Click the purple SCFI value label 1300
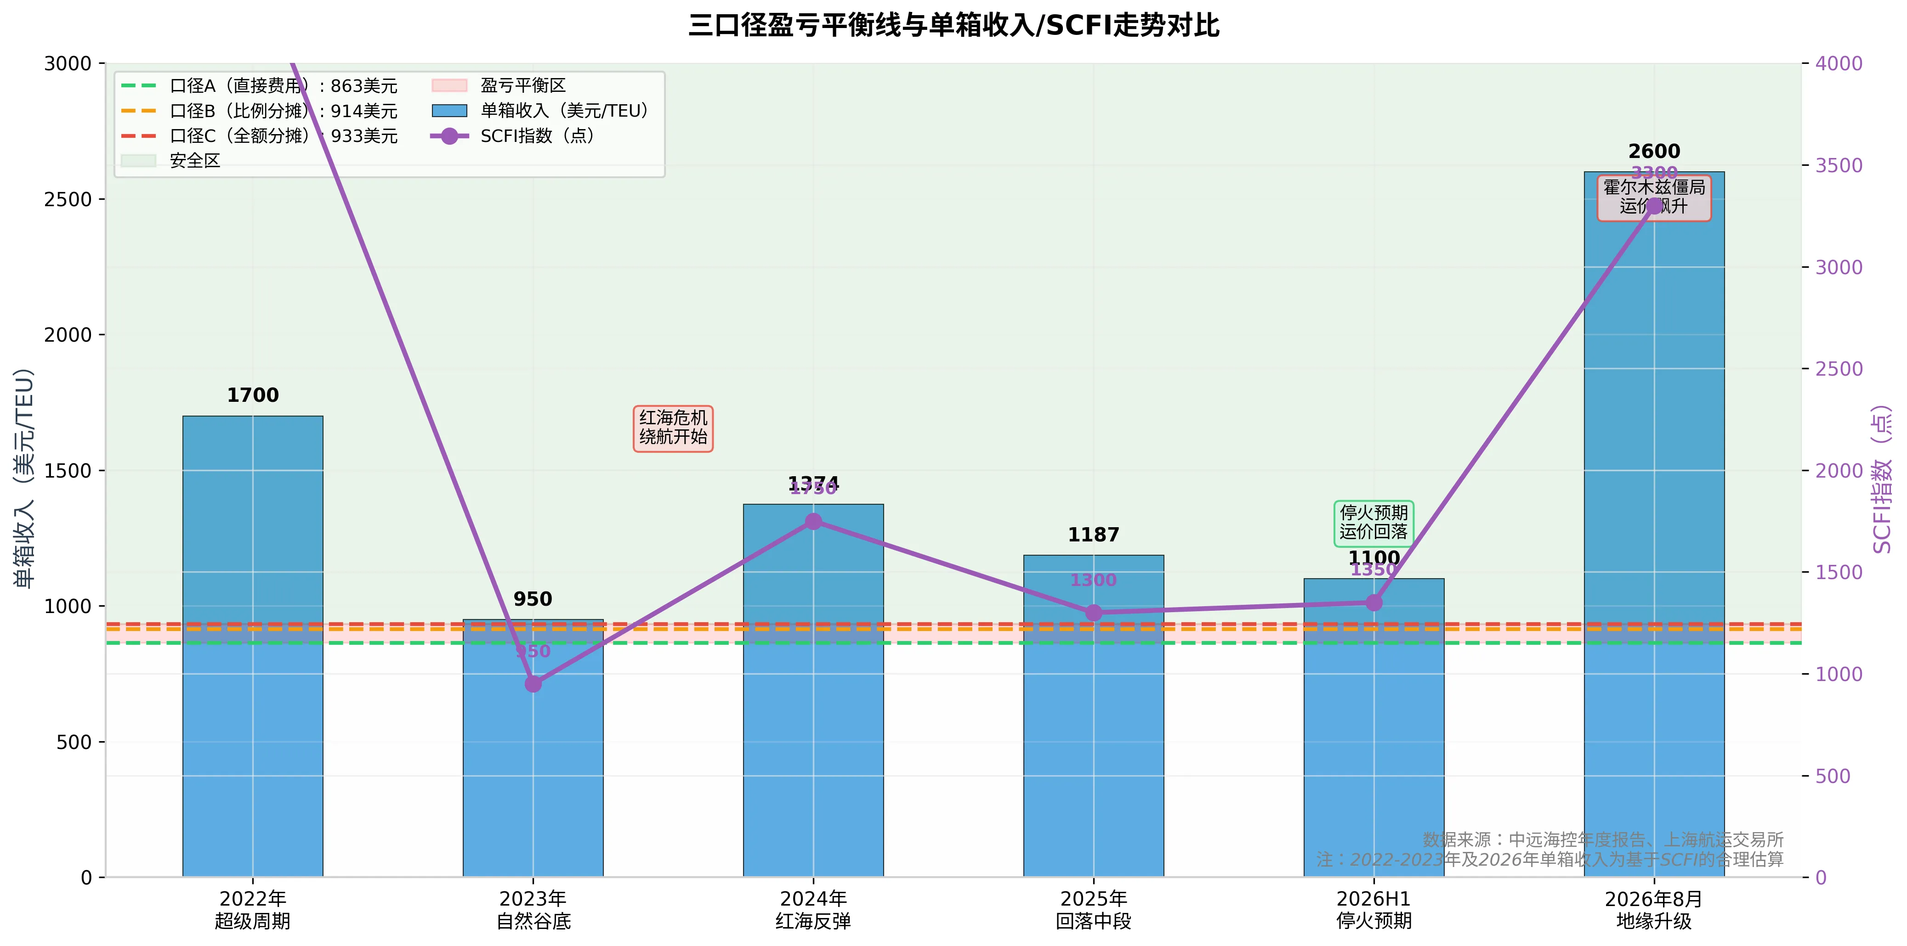Image resolution: width=1907 pixels, height=946 pixels. tap(1093, 580)
